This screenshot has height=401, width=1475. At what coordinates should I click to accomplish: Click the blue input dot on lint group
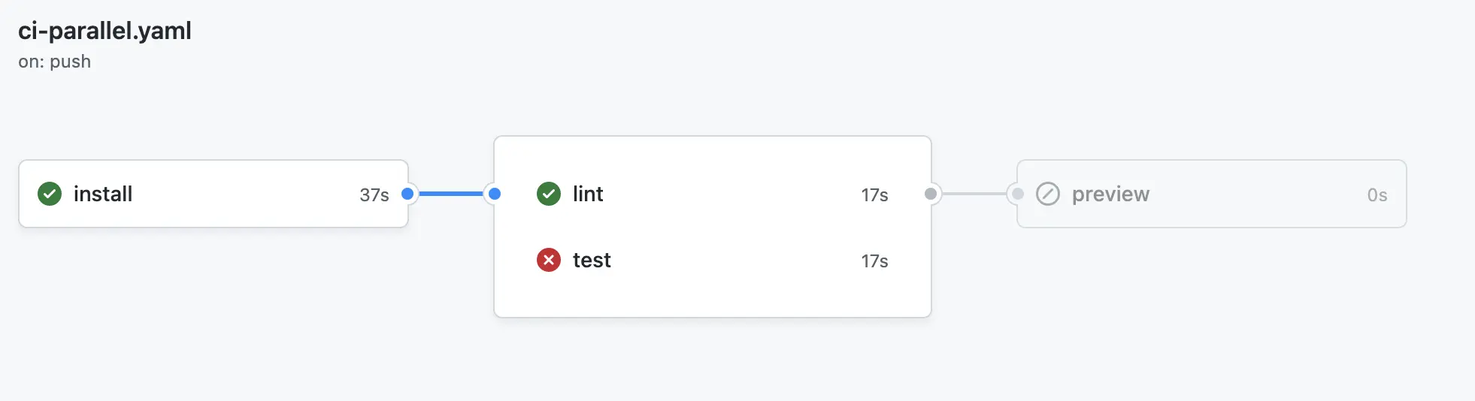[x=495, y=194]
